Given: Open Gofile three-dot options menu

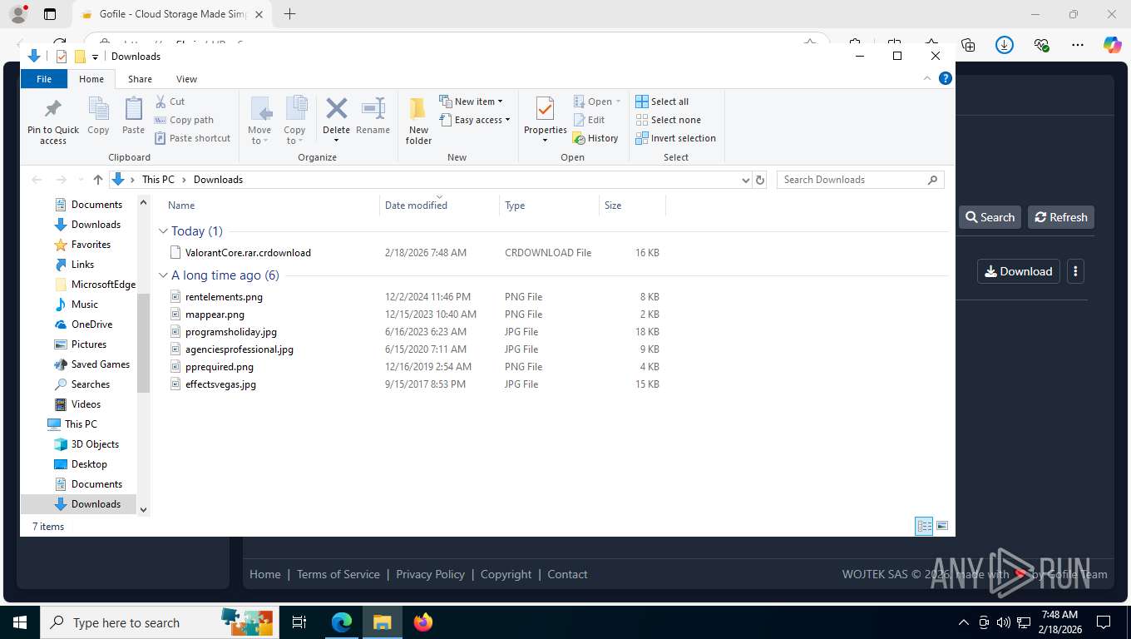Looking at the screenshot, I should click(x=1075, y=271).
